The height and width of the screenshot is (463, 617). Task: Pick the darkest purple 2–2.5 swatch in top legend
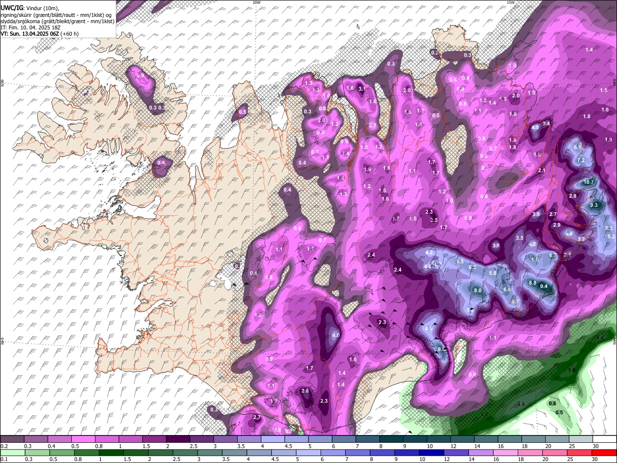click(178, 439)
